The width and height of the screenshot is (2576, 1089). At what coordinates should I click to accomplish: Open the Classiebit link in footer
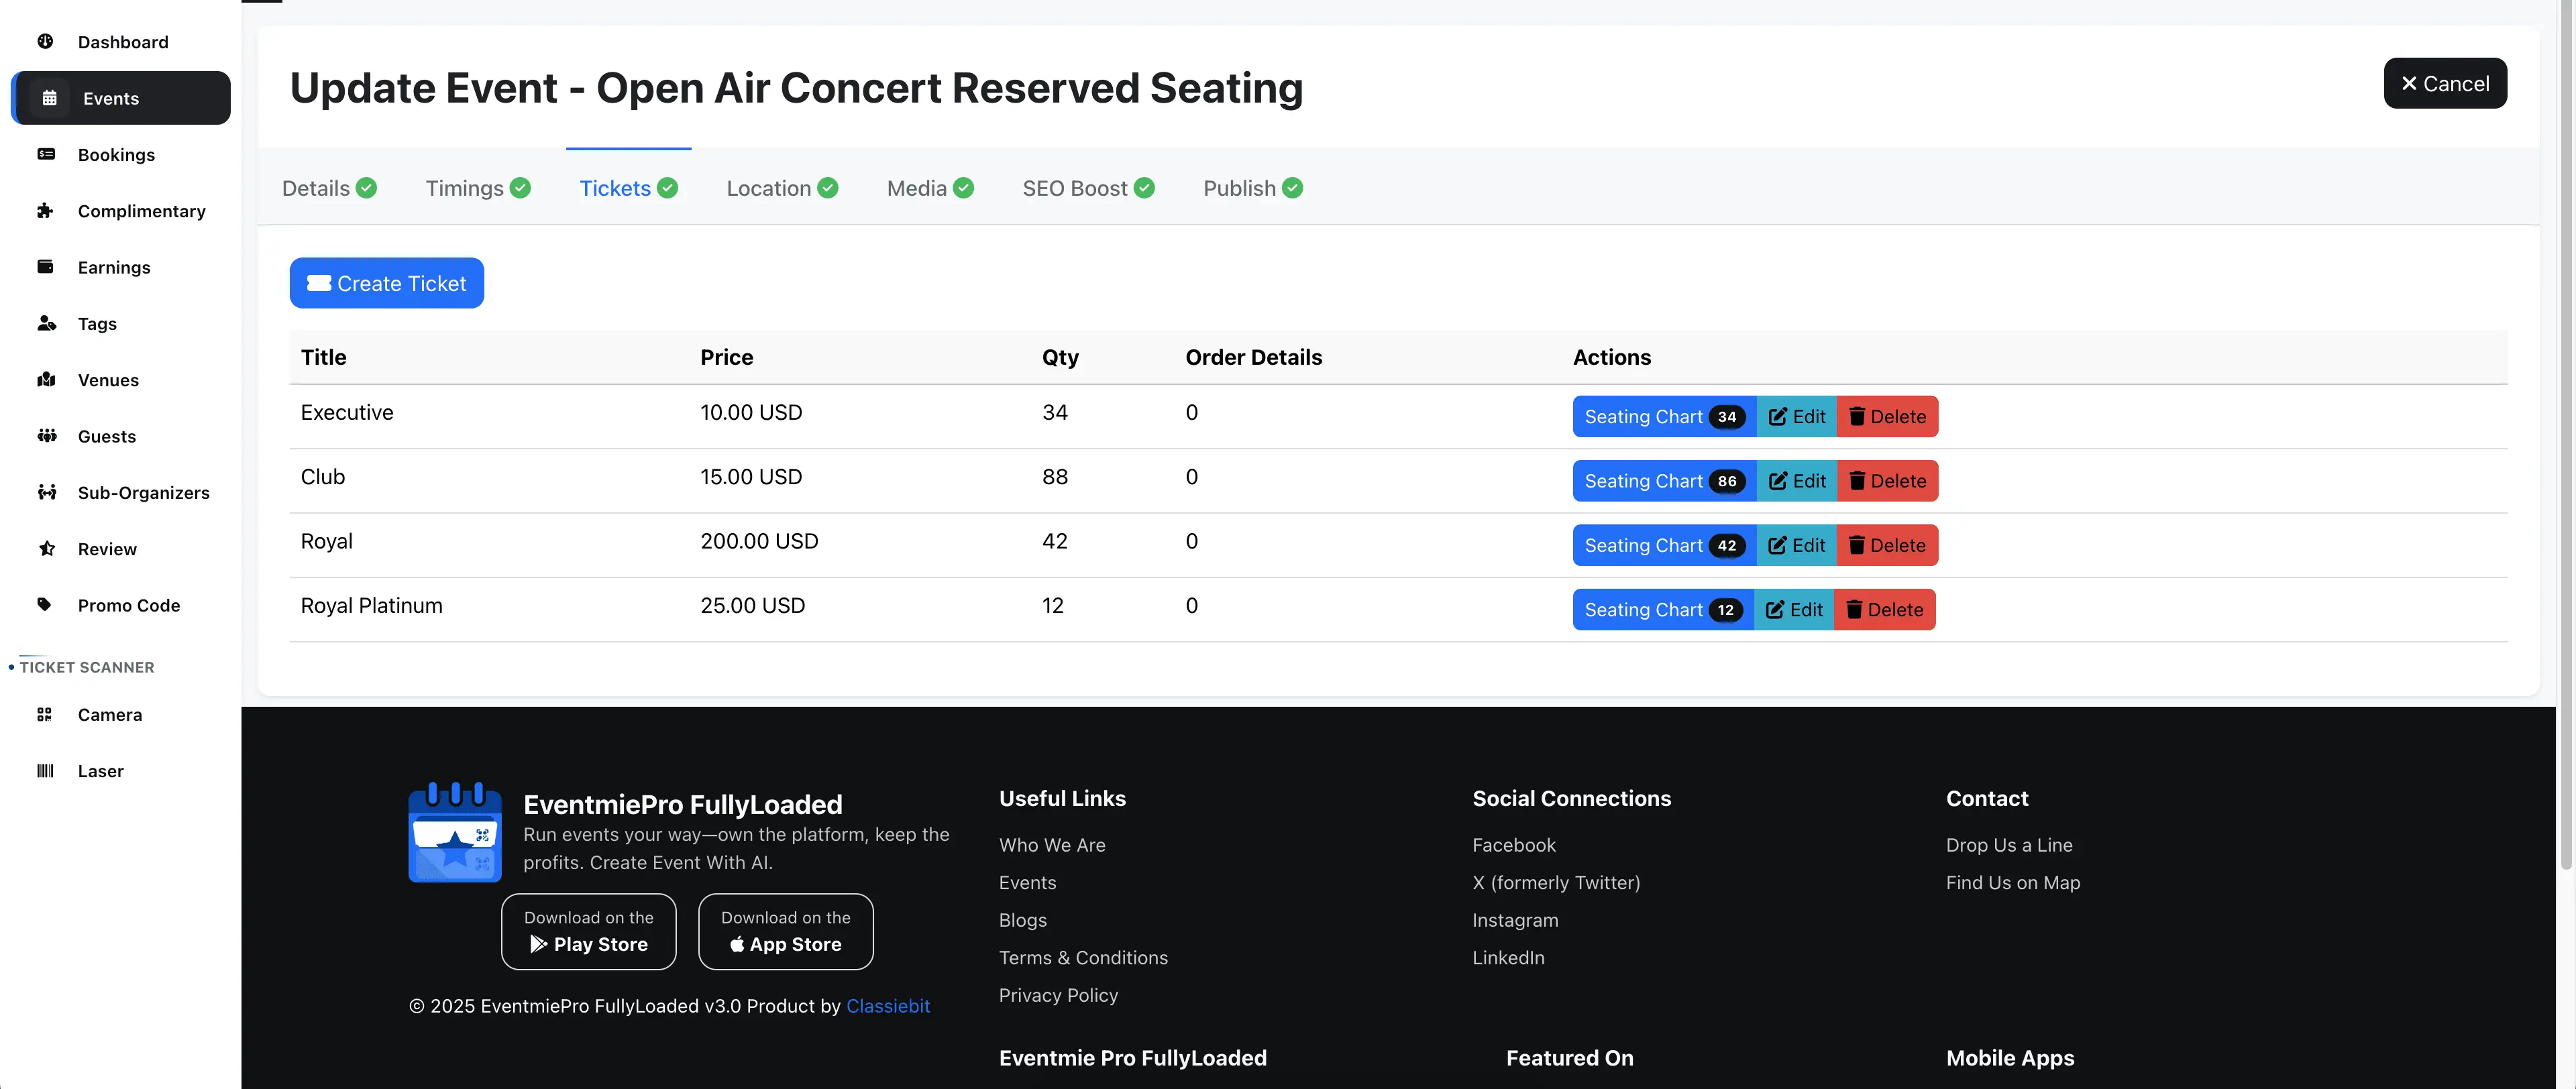(x=888, y=1006)
